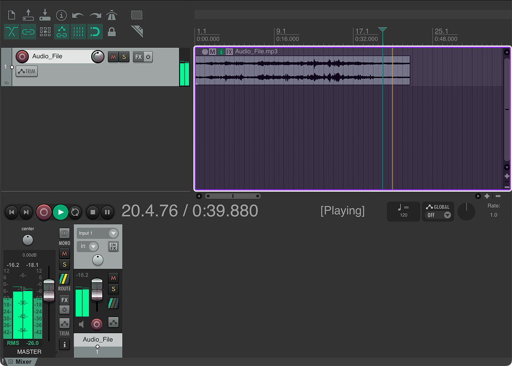Toggle snap magnet icon

95,32
